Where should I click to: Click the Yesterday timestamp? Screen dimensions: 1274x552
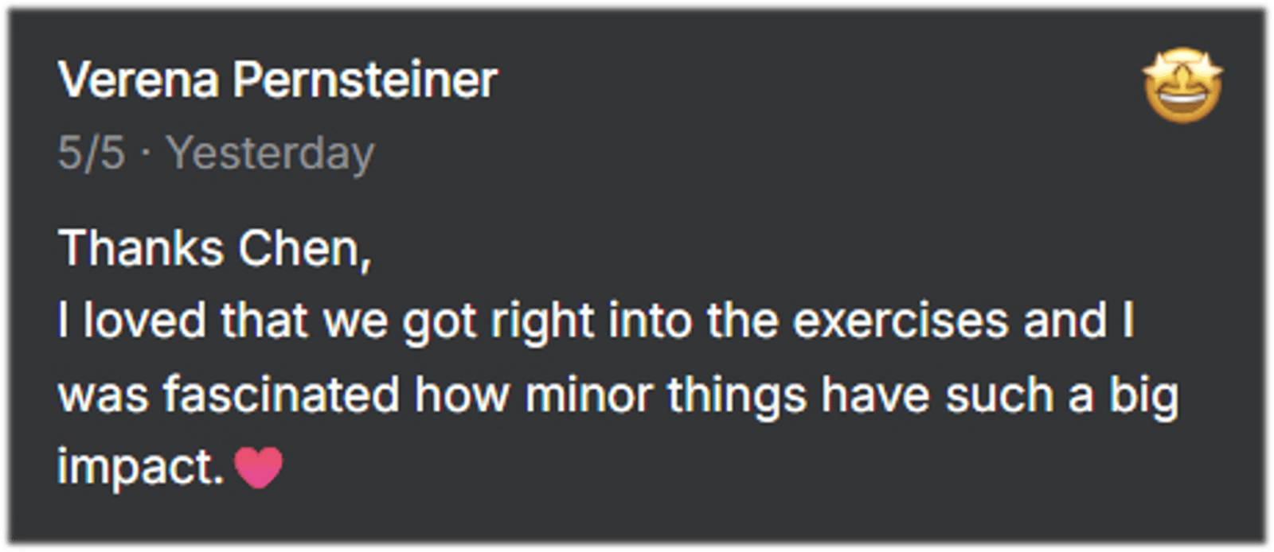tap(270, 153)
